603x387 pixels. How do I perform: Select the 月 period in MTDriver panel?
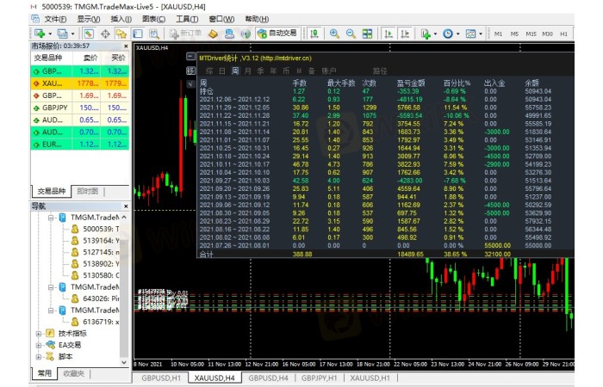pos(248,71)
